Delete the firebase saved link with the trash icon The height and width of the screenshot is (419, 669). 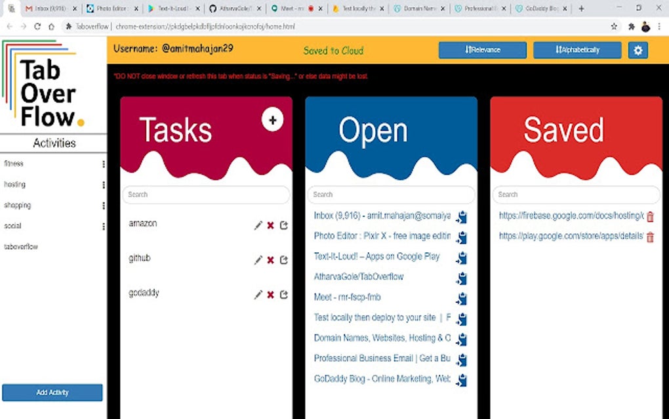[x=649, y=217]
